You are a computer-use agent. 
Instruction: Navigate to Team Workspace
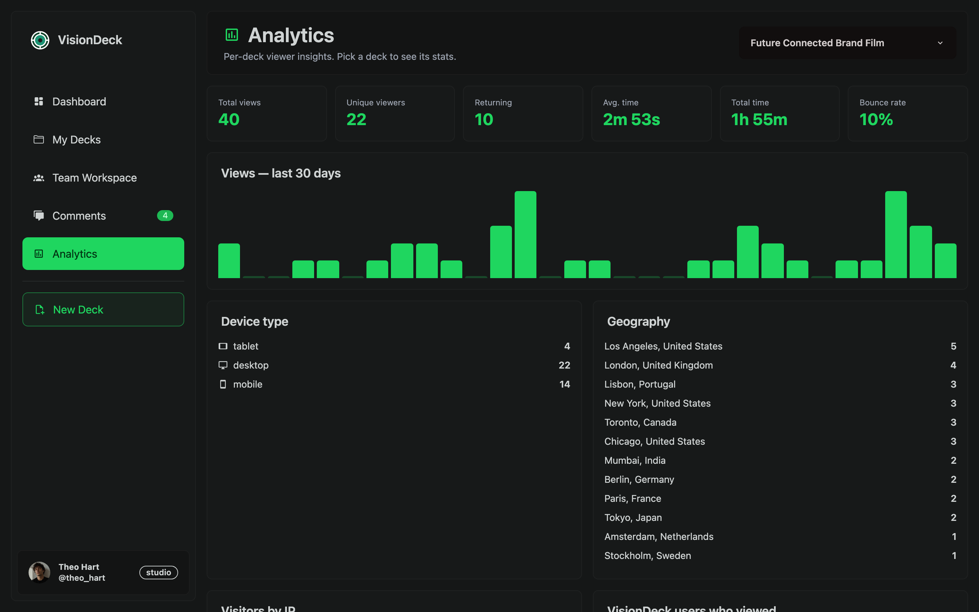103,178
